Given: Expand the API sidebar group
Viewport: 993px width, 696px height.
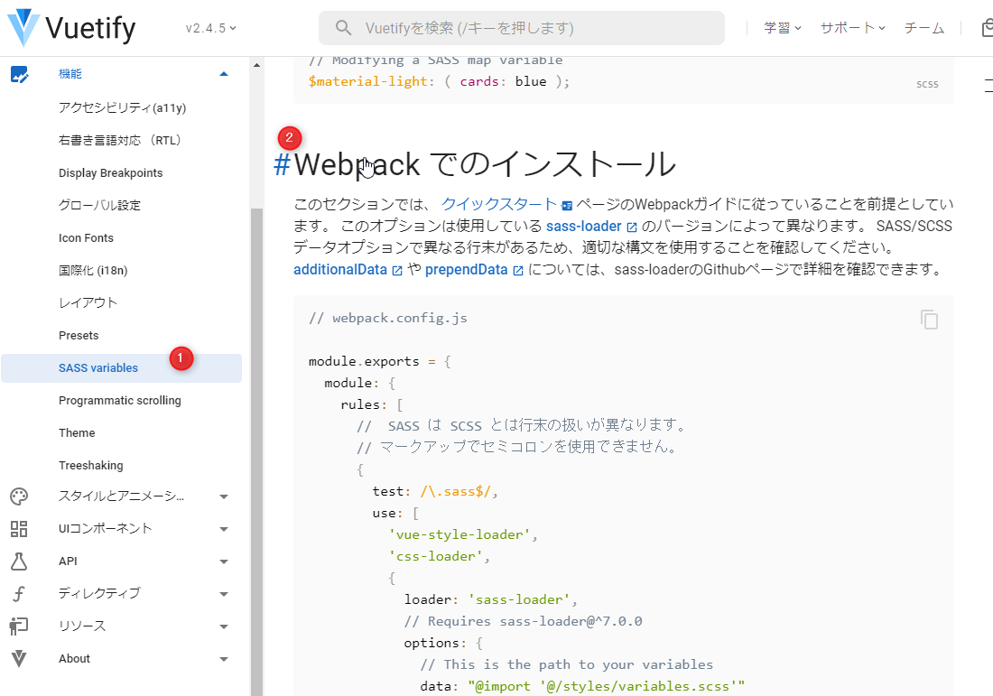Looking at the screenshot, I should [x=224, y=561].
